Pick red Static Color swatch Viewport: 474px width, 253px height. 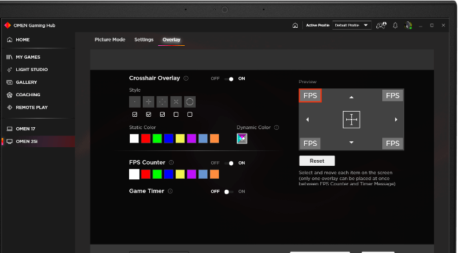[146, 138]
